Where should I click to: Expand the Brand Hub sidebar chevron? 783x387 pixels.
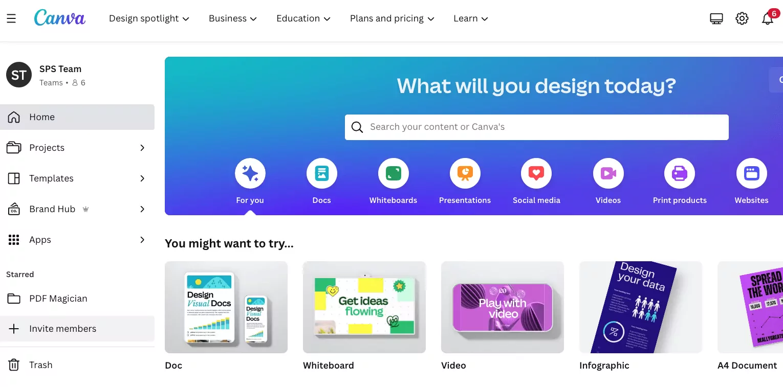click(142, 209)
